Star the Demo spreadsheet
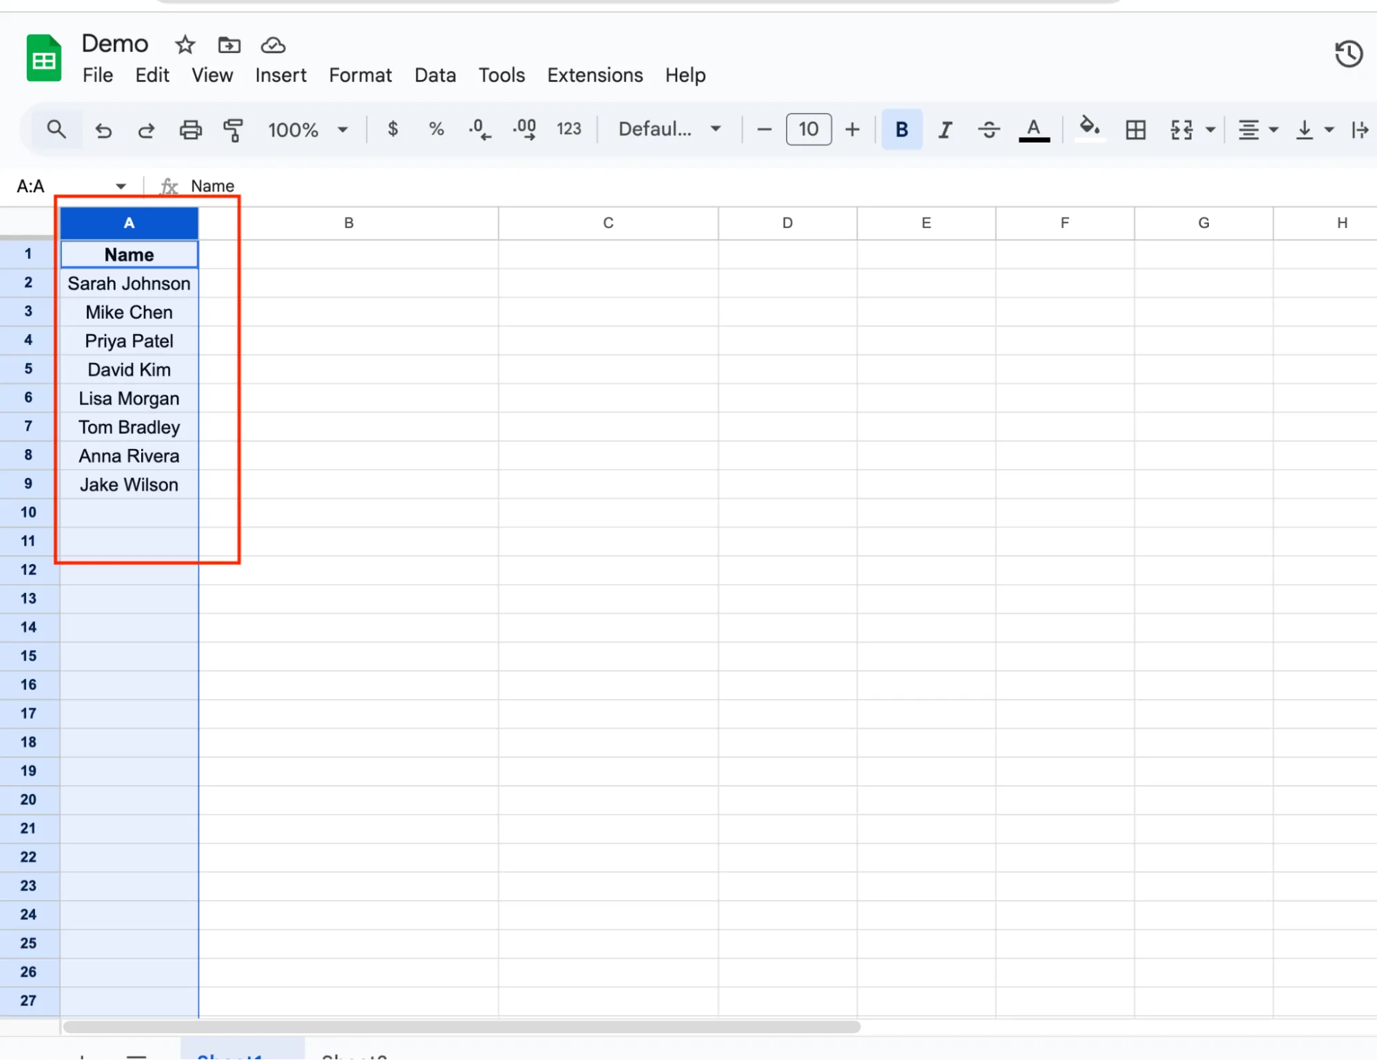This screenshot has height=1060, width=1377. 184,44
